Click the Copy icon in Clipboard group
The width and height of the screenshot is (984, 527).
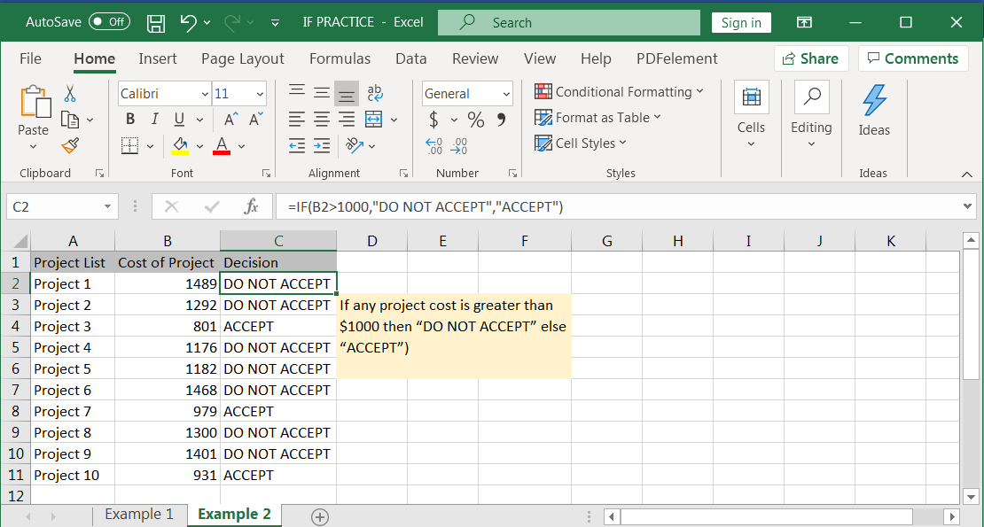coord(70,120)
